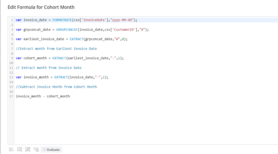This screenshot has height=154, width=278.
Task: Click 'earliest_invoice_date' variable on line 5
Action: tap(44, 39)
